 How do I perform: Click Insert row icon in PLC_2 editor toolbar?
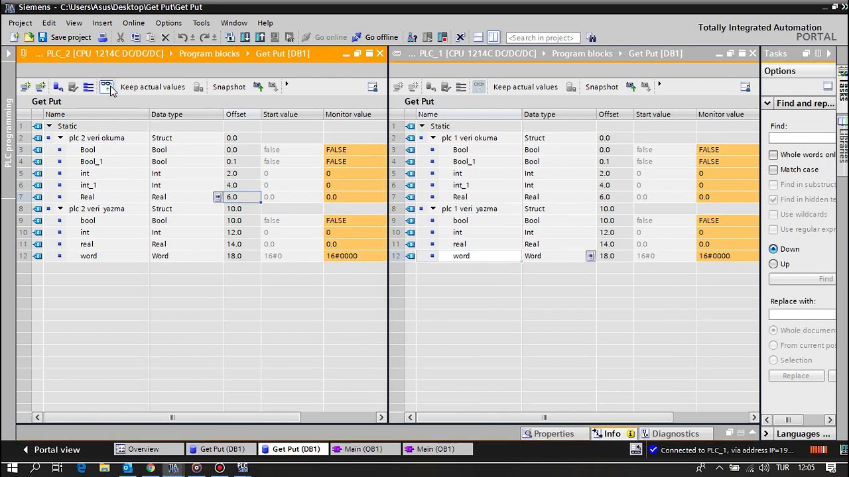pos(25,87)
